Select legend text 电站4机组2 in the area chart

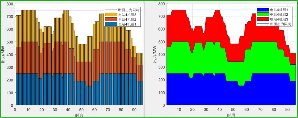(279, 14)
